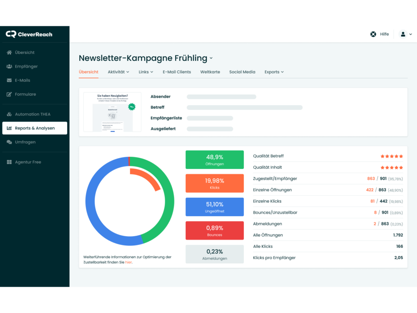The height and width of the screenshot is (313, 417).
Task: Switch to the Weltkarte tab
Action: pyautogui.click(x=210, y=72)
